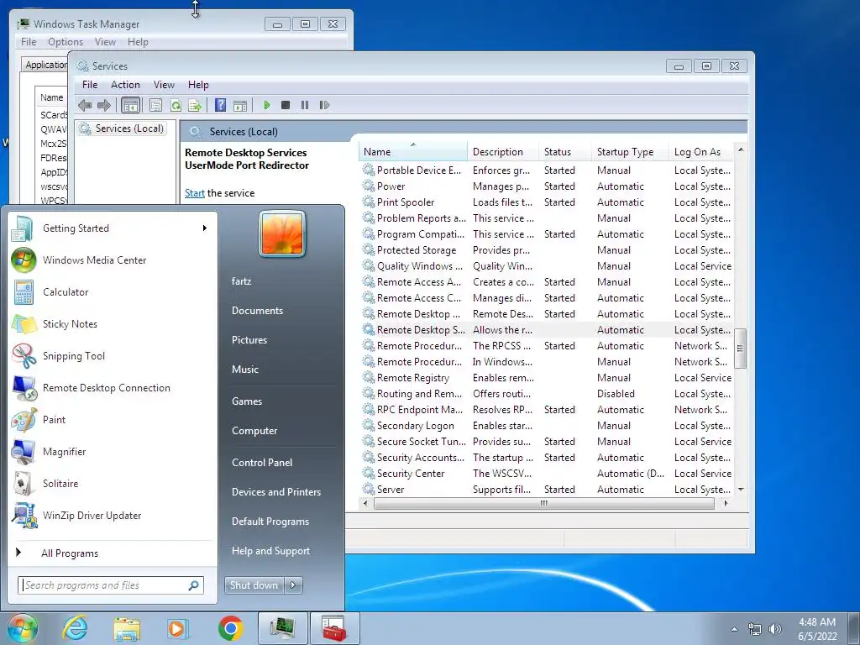Viewport: 860px width, 645px height.
Task: Expand the Getting Started submenu arrow
Action: pos(205,228)
